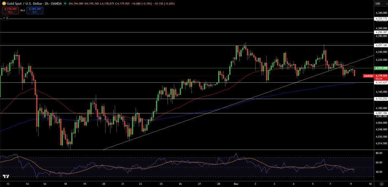The height and width of the screenshot is (187, 388).
Task: Click the TradingView logo watermark
Action: [x=6, y=176]
